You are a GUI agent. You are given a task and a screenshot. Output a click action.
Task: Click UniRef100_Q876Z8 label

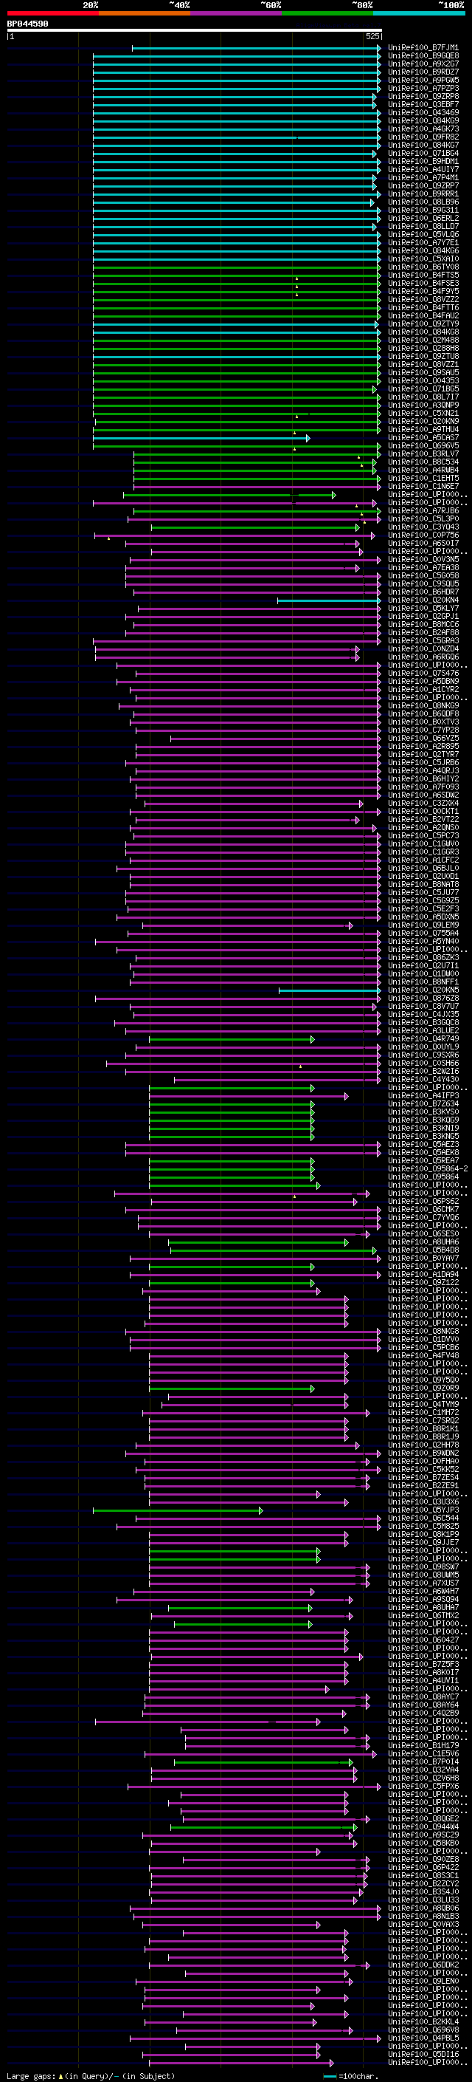(423, 999)
